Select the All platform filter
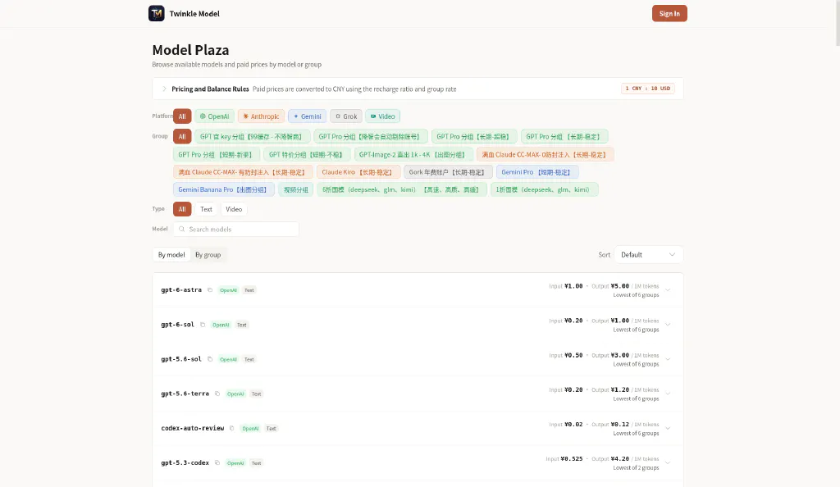The height and width of the screenshot is (487, 840). click(182, 116)
